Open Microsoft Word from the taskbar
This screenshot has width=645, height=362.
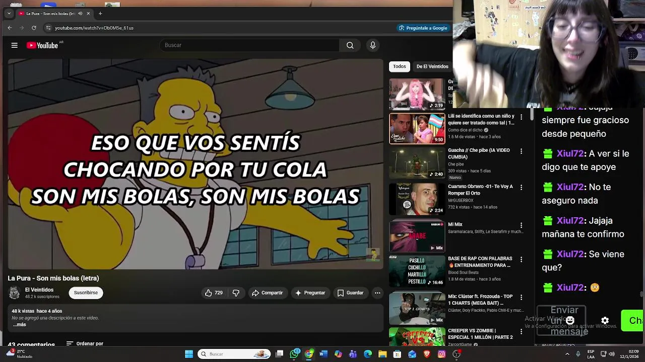(x=324, y=354)
